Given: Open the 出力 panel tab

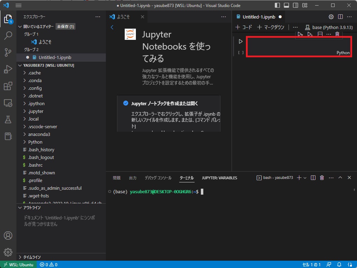Looking at the screenshot, I should [x=133, y=178].
